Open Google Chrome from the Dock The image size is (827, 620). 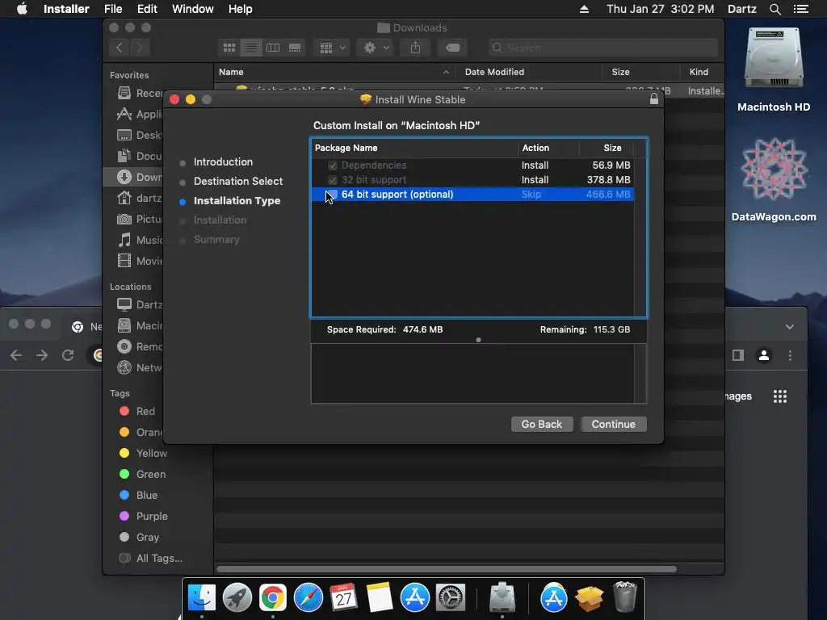click(x=273, y=598)
